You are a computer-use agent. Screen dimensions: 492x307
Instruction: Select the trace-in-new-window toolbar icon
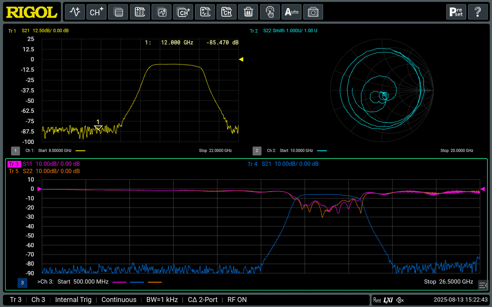161,12
